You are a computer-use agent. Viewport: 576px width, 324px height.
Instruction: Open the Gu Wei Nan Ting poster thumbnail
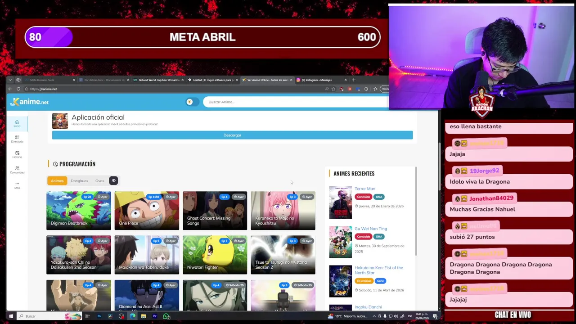(340, 242)
